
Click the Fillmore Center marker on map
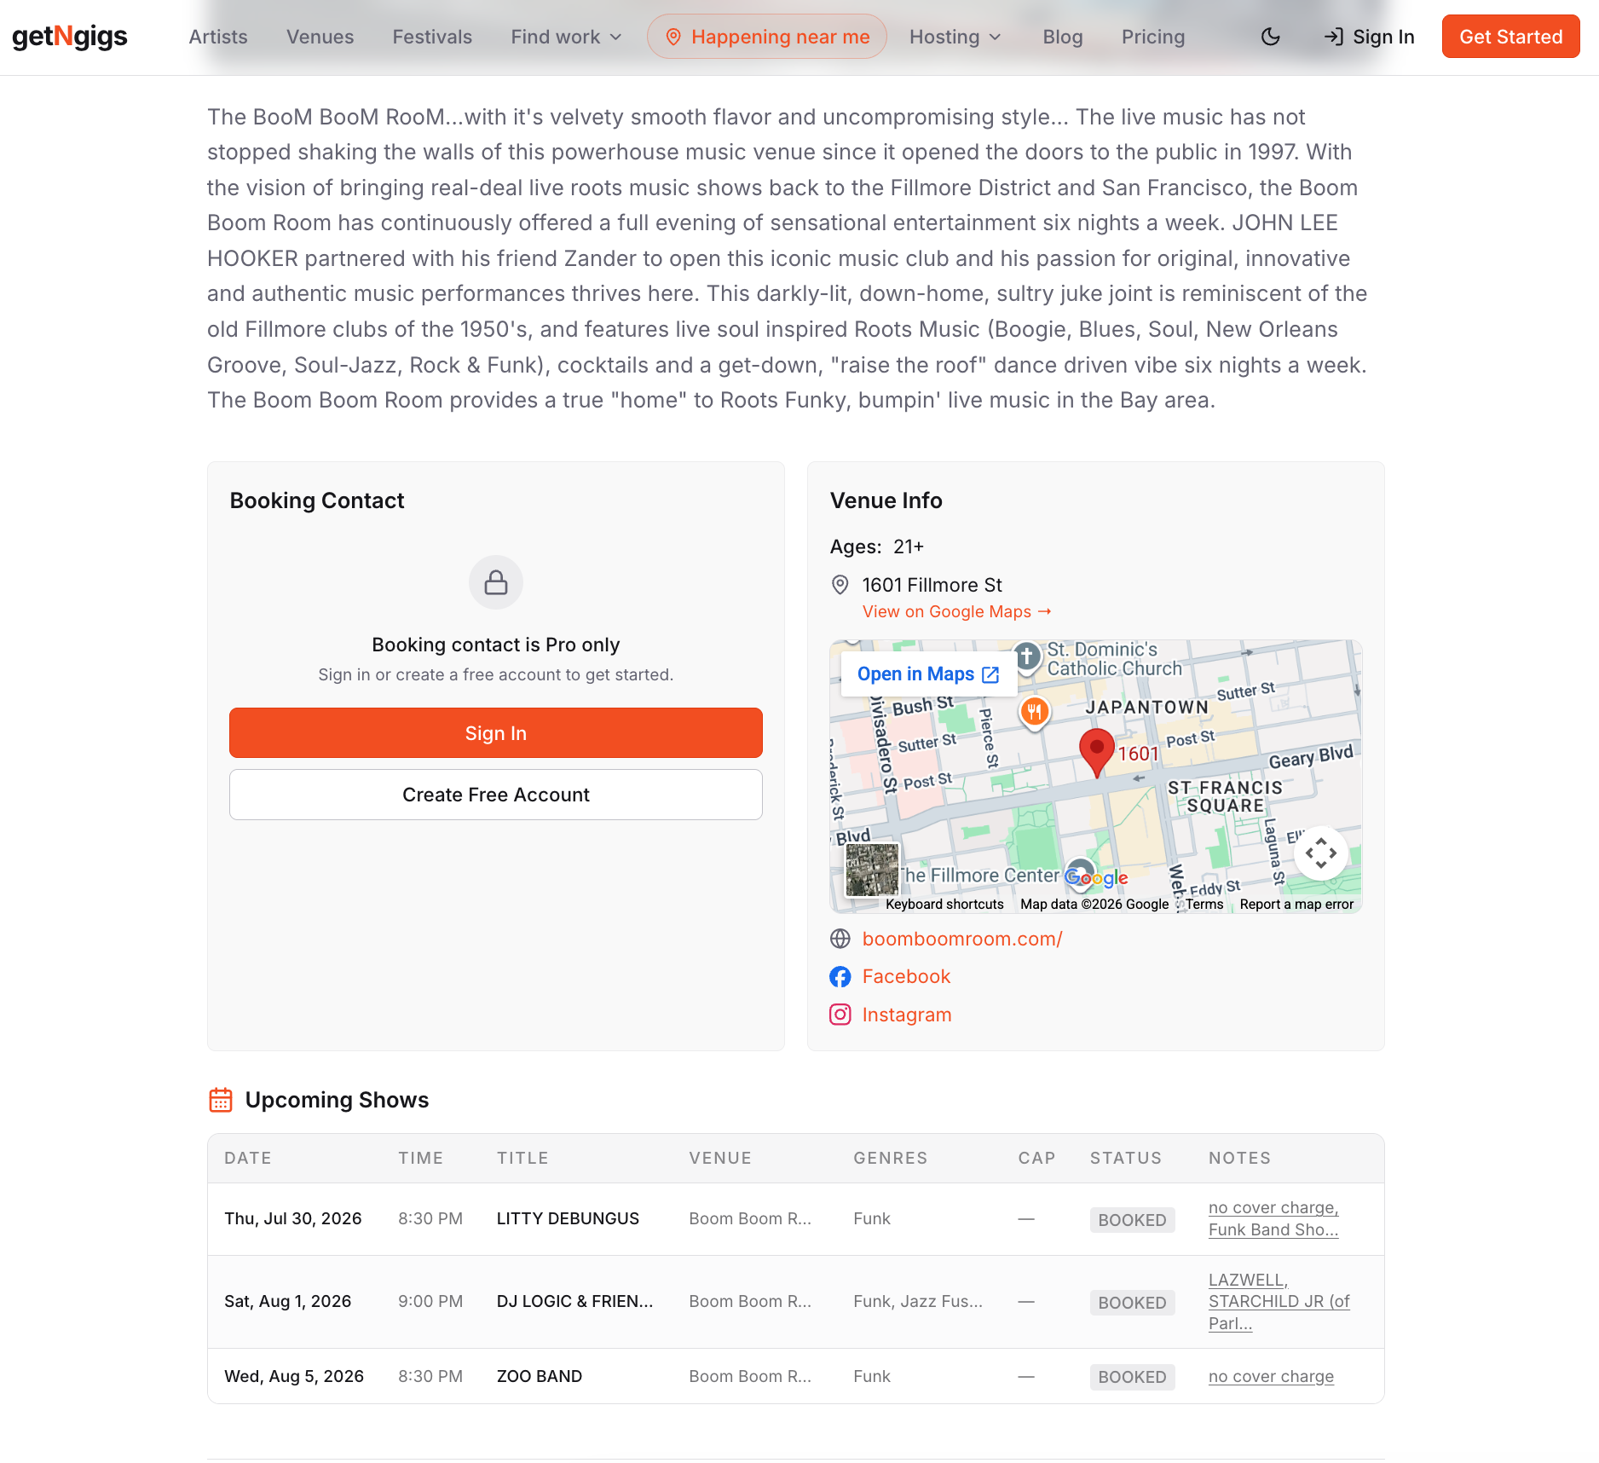click(1080, 871)
